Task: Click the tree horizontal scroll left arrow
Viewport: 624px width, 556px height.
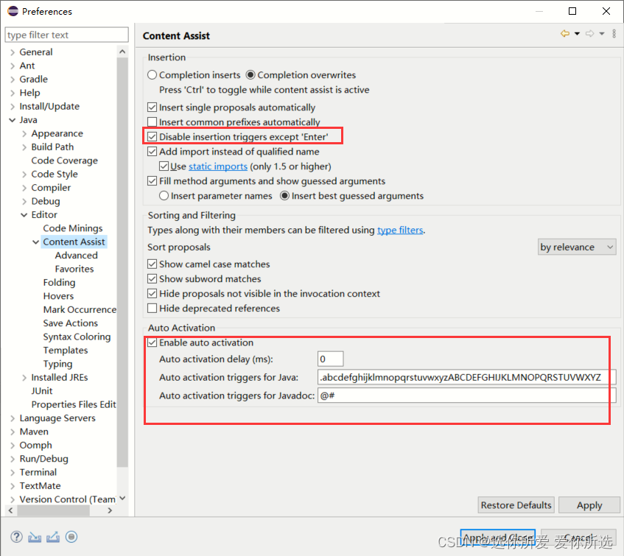Action: coord(11,510)
